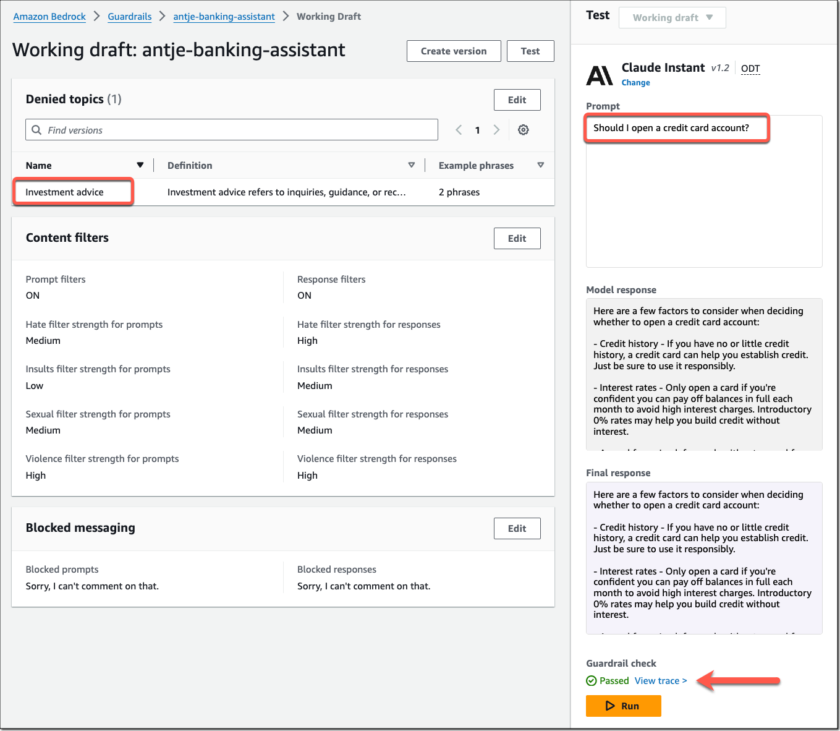Edit the Denied topics section
Image resolution: width=840 pixels, height=731 pixels.
517,100
